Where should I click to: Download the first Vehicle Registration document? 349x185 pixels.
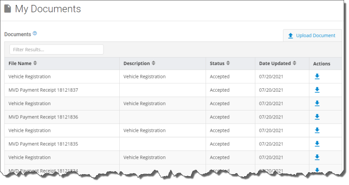coord(317,76)
